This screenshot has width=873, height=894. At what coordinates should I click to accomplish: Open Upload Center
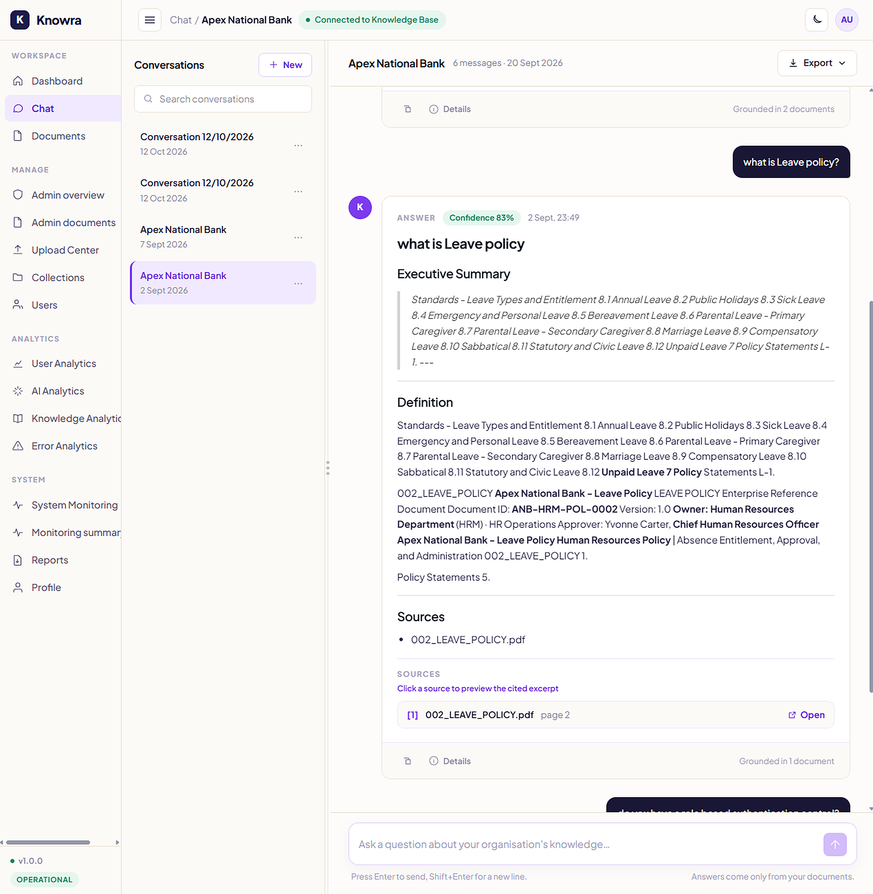pos(63,250)
